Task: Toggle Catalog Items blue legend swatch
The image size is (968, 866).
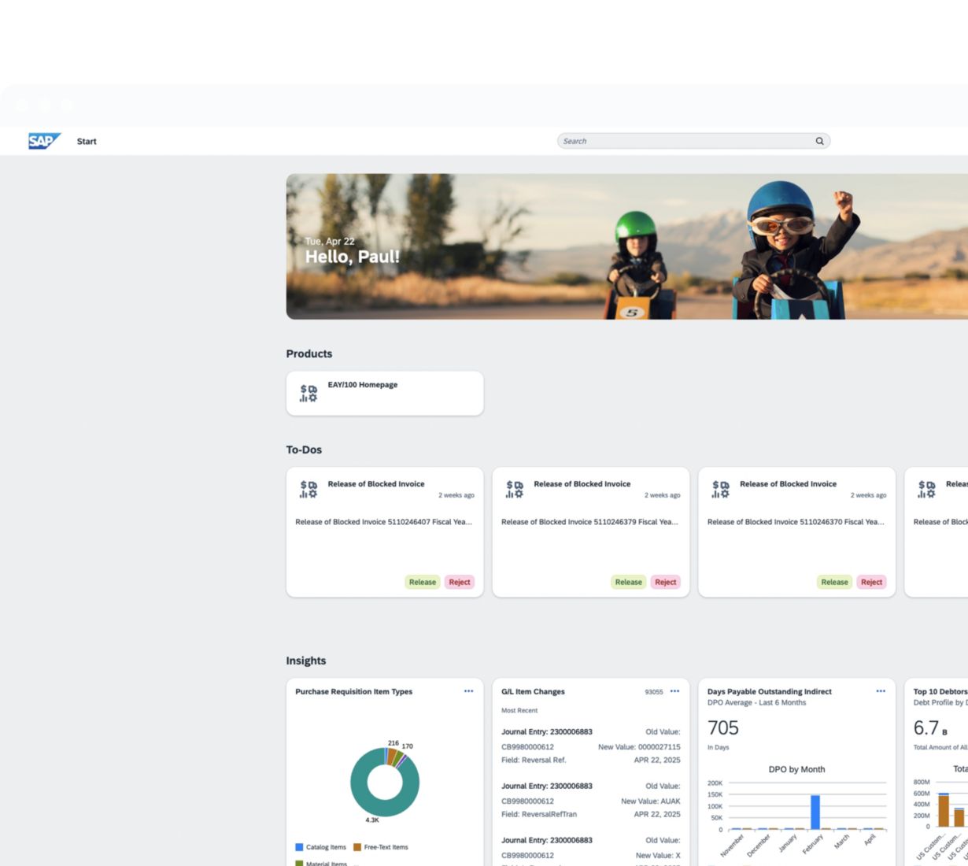Action: pos(299,847)
